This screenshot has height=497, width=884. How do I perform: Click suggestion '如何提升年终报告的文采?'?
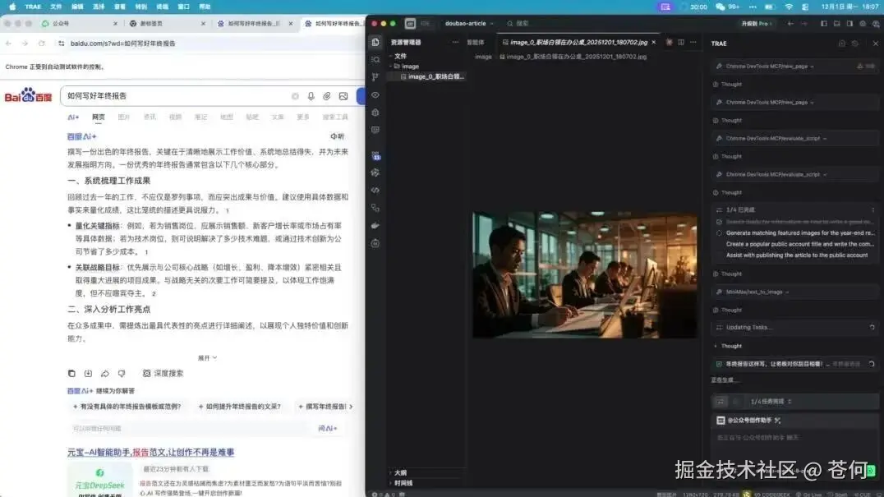[240, 407]
